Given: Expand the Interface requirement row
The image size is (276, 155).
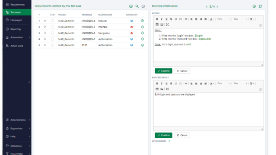Looking at the screenshot, I should click(x=45, y=27).
